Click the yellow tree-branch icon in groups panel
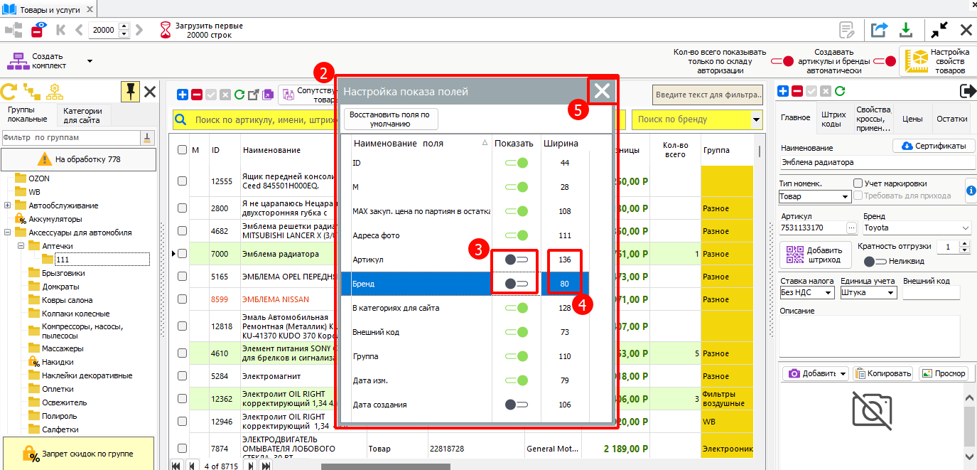 (32, 91)
